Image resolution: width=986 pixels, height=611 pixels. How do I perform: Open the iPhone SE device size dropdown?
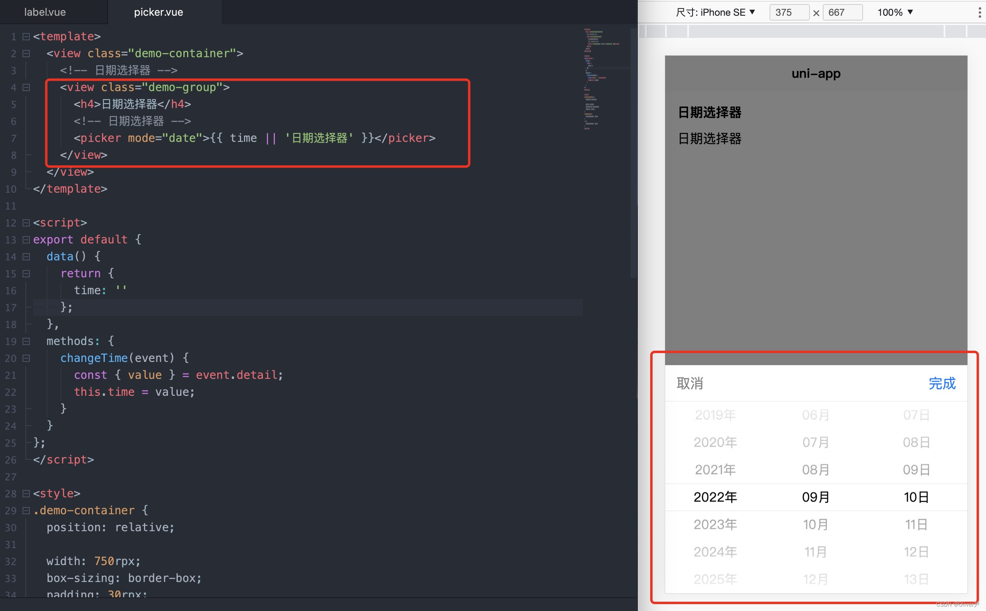(x=715, y=12)
